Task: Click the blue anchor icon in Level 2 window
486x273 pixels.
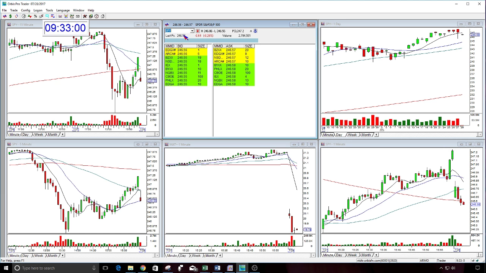Action: [x=256, y=31]
